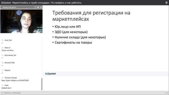Mute the presenter audio speaker icon

click(x=41, y=7)
